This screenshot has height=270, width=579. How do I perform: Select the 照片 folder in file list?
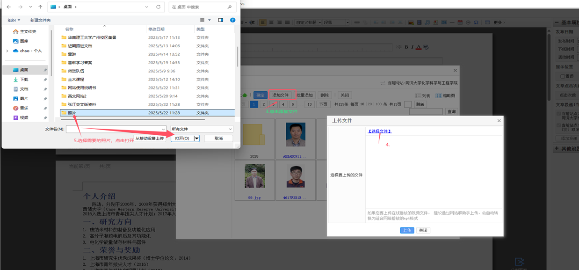tap(72, 113)
